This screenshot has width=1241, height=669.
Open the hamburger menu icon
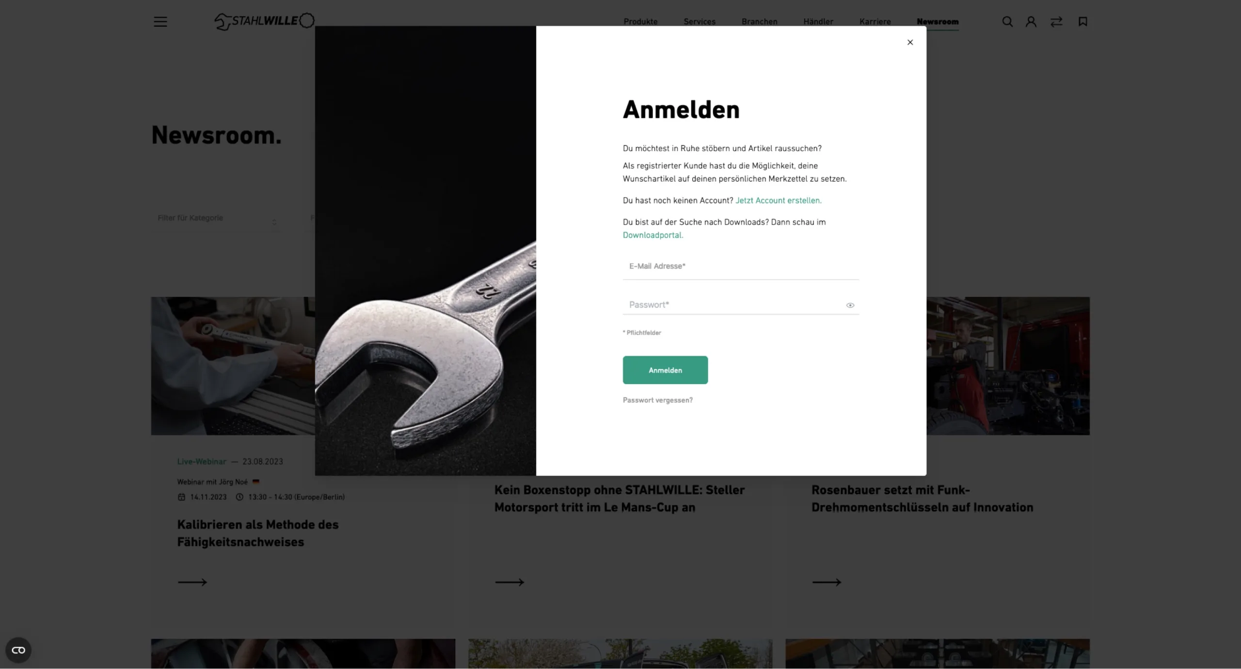pos(160,22)
